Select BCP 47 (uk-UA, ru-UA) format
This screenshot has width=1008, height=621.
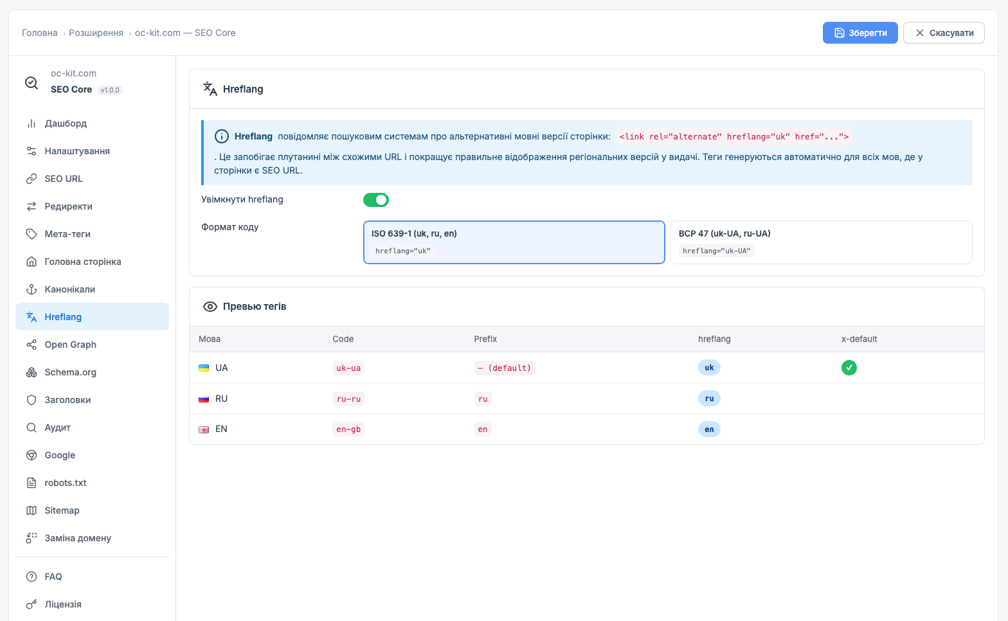pyautogui.click(x=821, y=242)
